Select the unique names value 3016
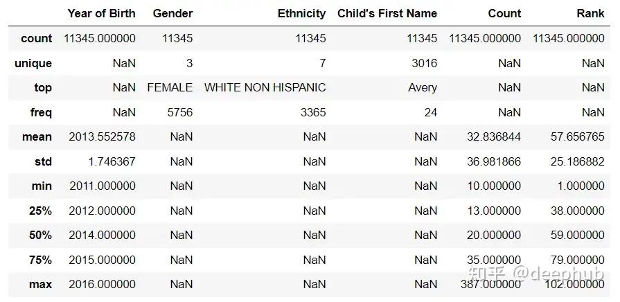 click(x=424, y=63)
